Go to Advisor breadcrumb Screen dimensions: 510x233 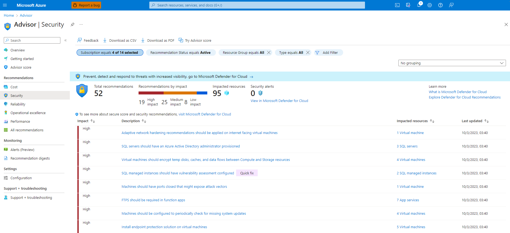(x=26, y=15)
